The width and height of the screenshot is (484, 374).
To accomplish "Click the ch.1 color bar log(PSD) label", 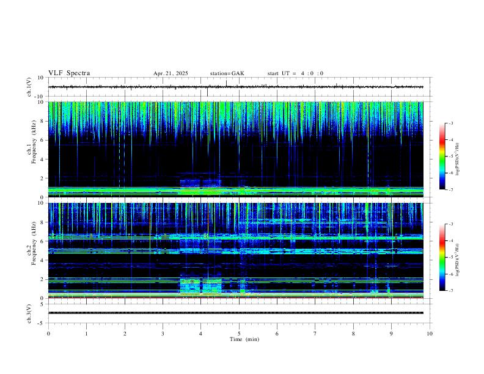I will tap(457, 159).
